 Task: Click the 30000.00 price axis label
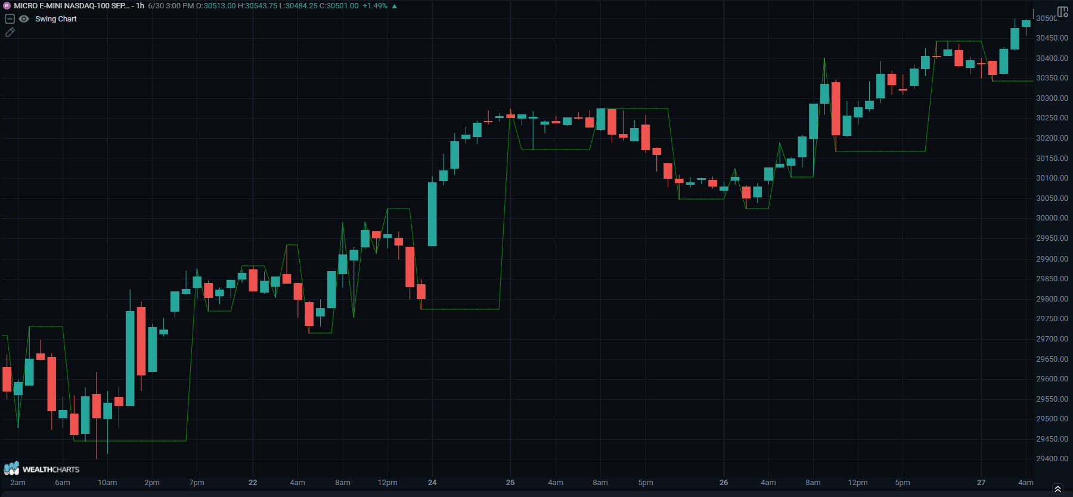click(1052, 218)
